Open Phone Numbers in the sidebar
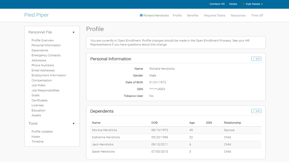This screenshot has height=162, width=289. tap(43, 65)
